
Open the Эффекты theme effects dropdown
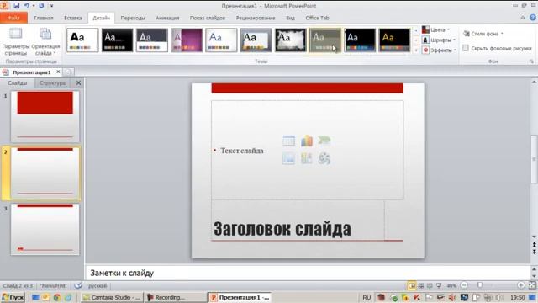[x=439, y=50]
